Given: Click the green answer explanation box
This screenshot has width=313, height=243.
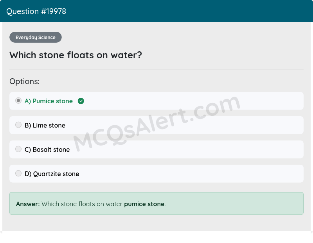Looking at the screenshot, I should coord(156,203).
